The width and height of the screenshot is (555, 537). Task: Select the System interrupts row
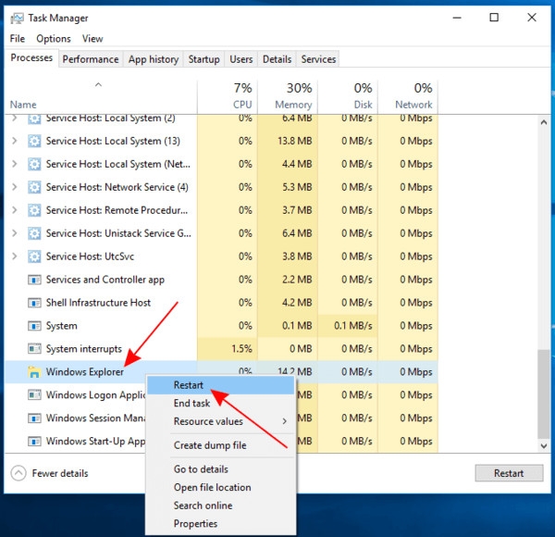221,349
